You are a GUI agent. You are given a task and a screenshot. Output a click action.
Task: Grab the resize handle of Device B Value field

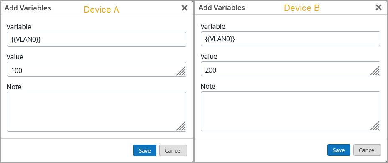point(375,71)
